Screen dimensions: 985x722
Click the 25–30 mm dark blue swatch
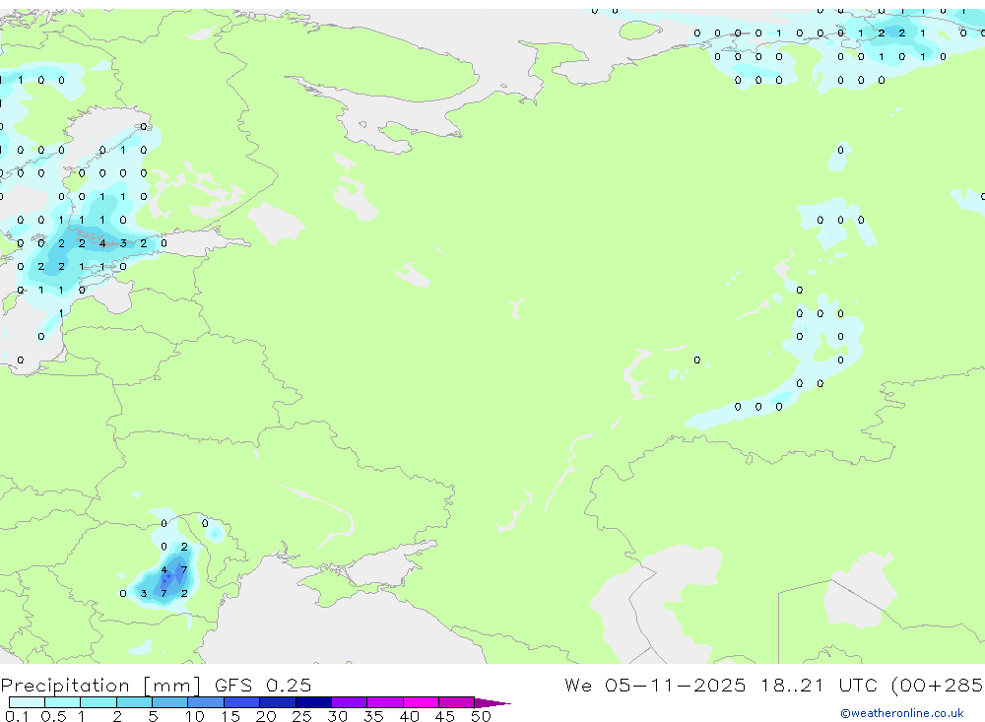click(x=313, y=702)
